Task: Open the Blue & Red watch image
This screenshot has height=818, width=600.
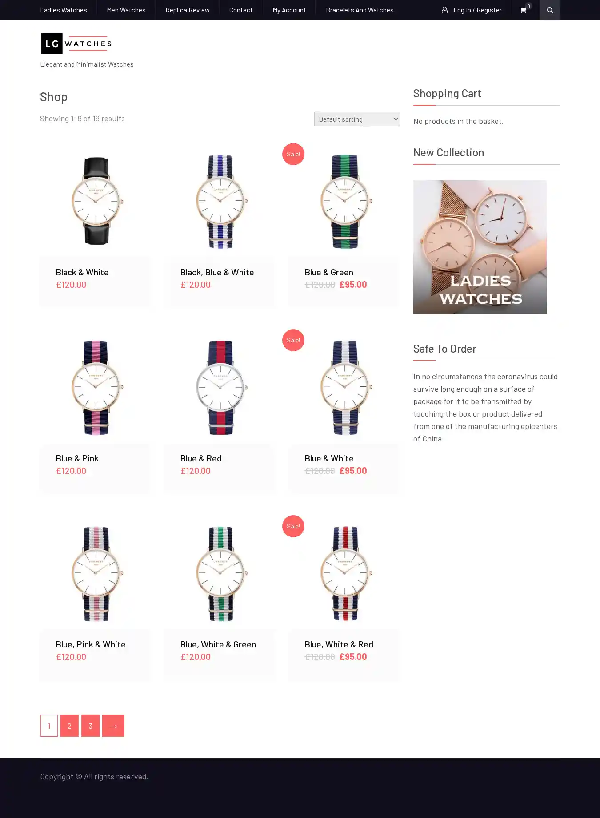Action: [220, 387]
